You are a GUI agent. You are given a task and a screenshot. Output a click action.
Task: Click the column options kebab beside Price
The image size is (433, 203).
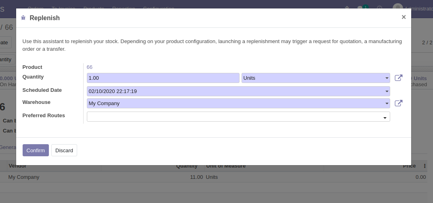click(425, 166)
